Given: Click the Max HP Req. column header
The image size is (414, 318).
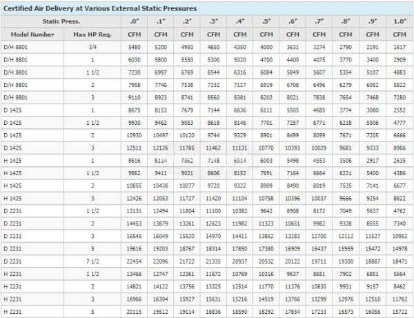Looking at the screenshot, I should tap(92, 33).
